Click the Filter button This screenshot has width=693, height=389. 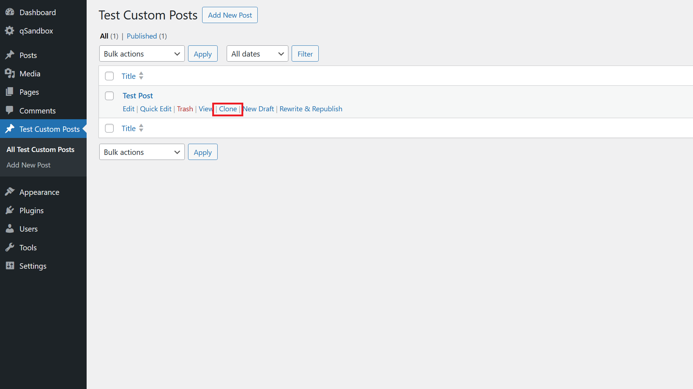click(x=305, y=54)
